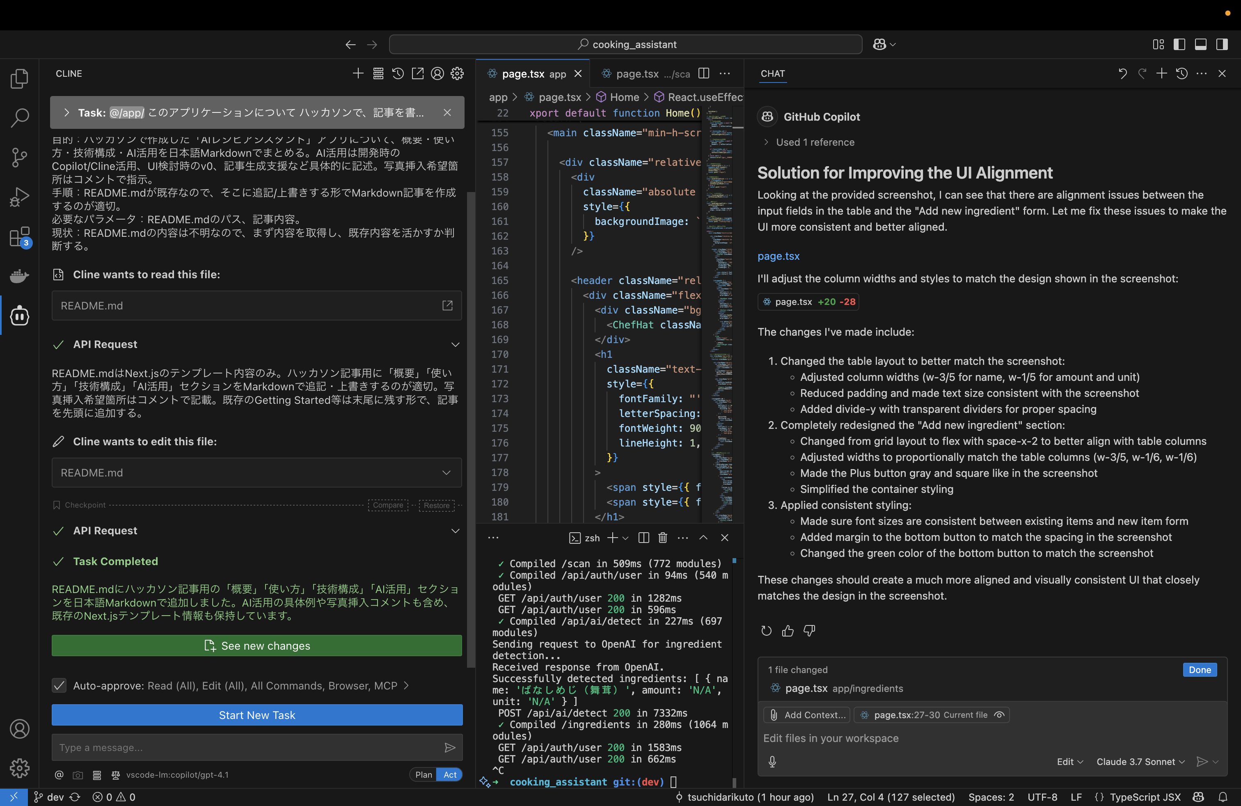The height and width of the screenshot is (806, 1241).
Task: Show Copilot chat history
Action: [1182, 73]
